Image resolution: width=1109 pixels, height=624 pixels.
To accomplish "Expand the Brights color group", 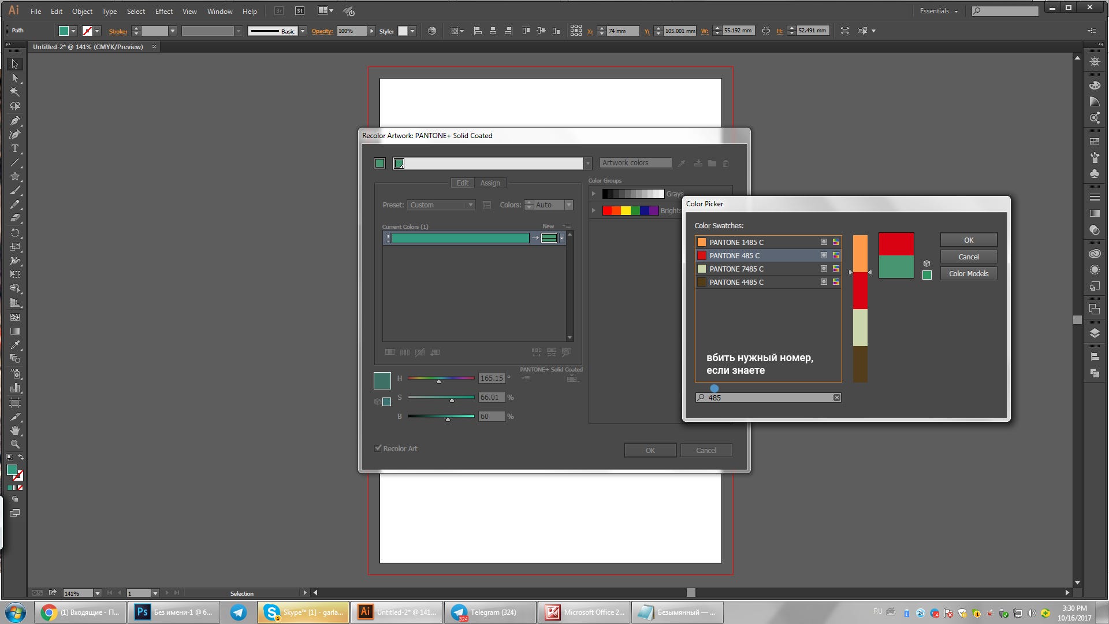I will click(593, 210).
